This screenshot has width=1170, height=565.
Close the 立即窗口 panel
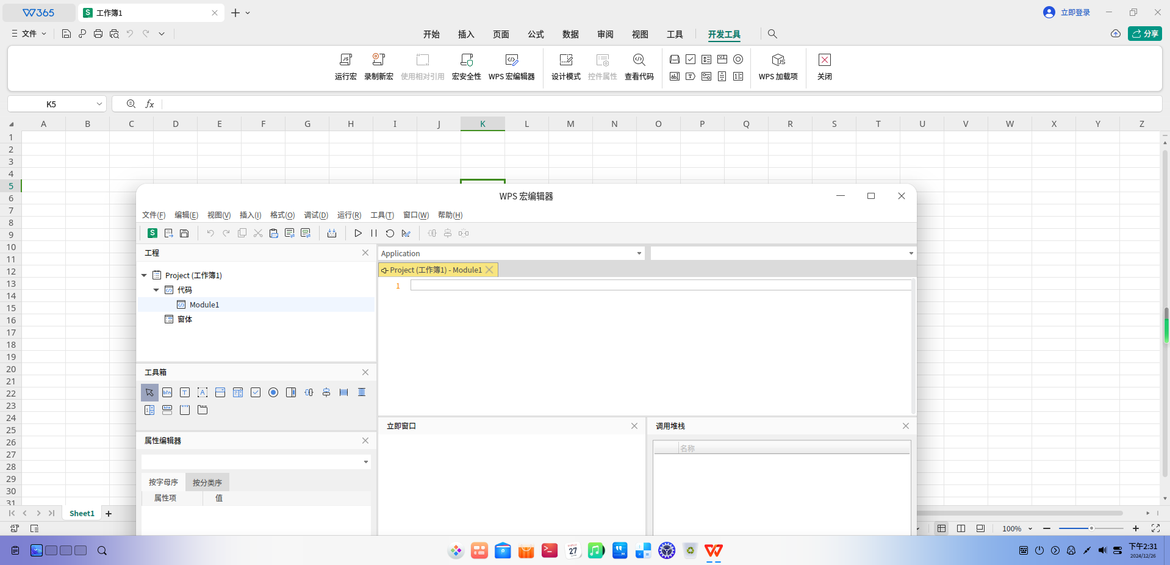[x=634, y=426]
